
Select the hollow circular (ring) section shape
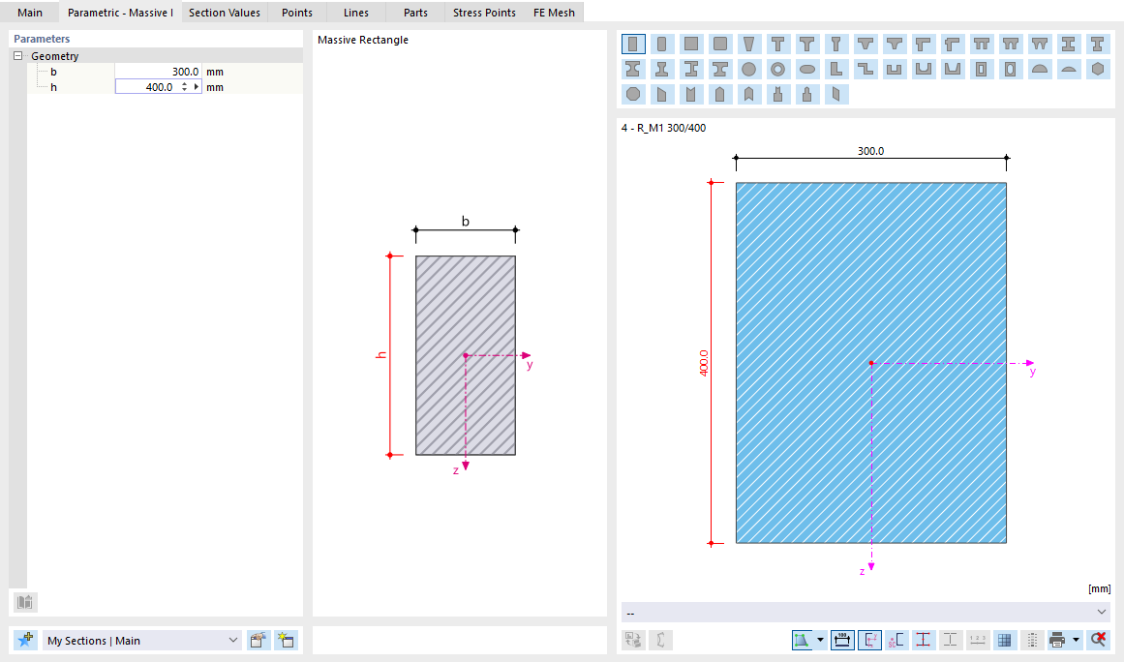[x=778, y=69]
